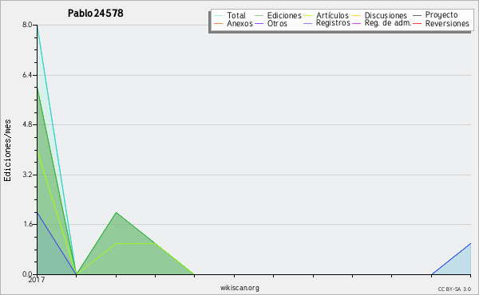Click the Anexos legend label

tap(239, 23)
